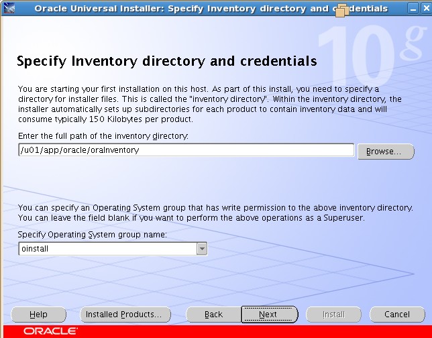Click heading 'Specify Inventory directory and credentials'
The width and height of the screenshot is (432, 338).
click(167, 61)
